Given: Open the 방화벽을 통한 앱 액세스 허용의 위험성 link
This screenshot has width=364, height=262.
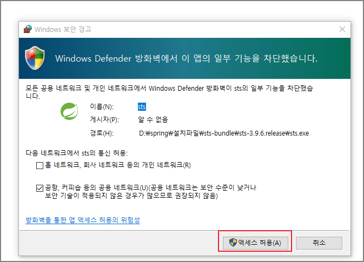Looking at the screenshot, I should pyautogui.click(x=83, y=220).
